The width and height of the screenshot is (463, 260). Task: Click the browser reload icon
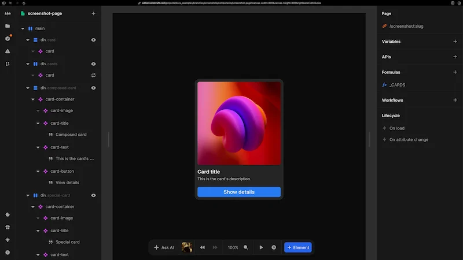coord(24,3)
